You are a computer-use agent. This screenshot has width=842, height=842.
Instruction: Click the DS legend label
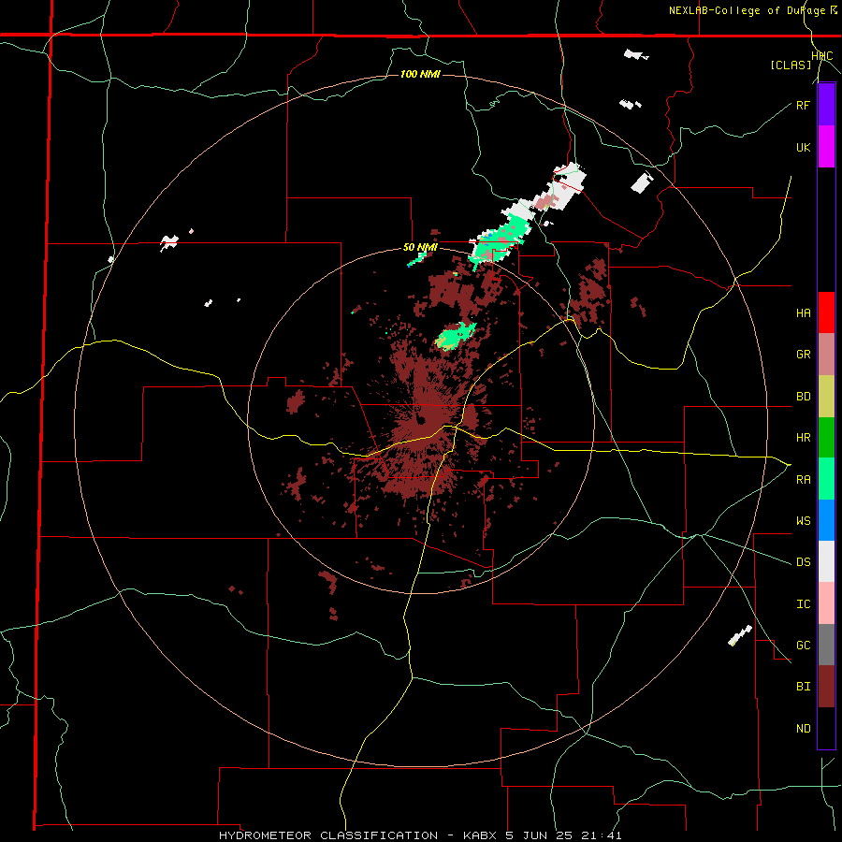[804, 561]
